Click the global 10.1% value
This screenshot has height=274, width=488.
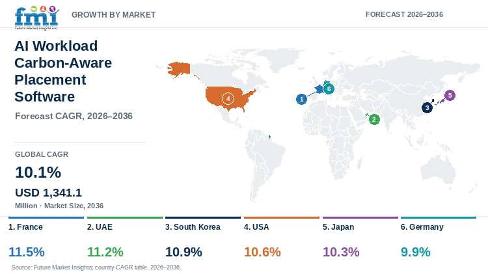tap(38, 172)
